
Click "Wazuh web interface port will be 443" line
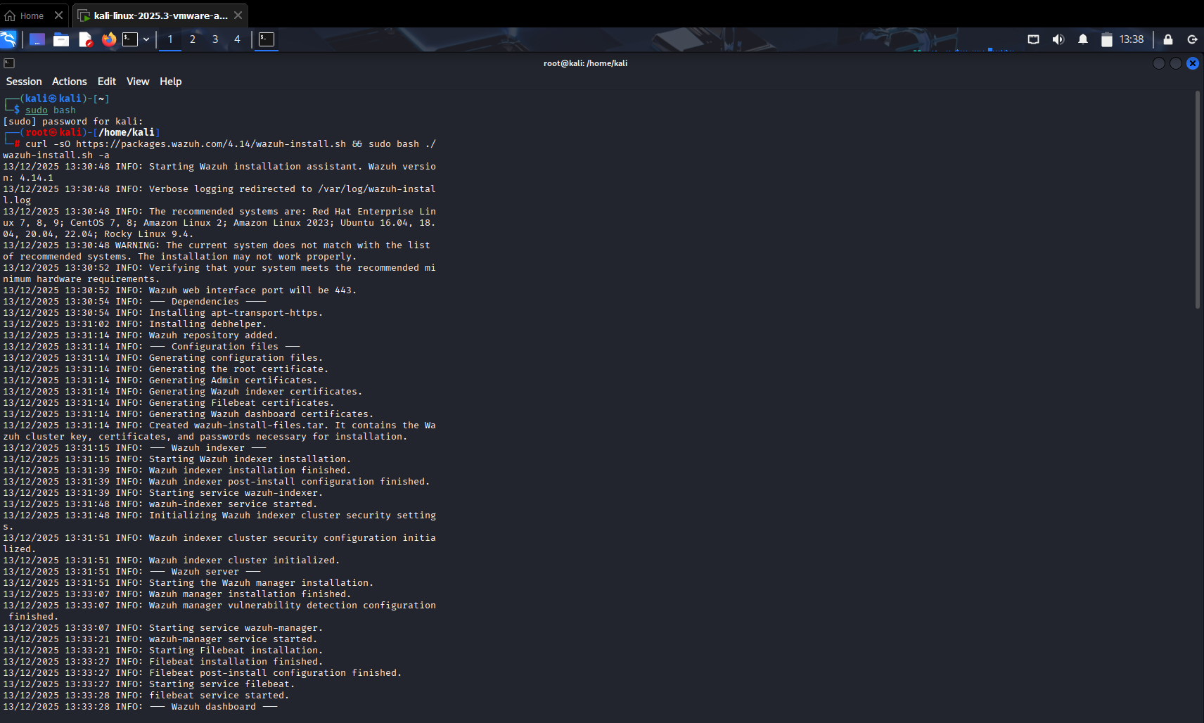(180, 290)
